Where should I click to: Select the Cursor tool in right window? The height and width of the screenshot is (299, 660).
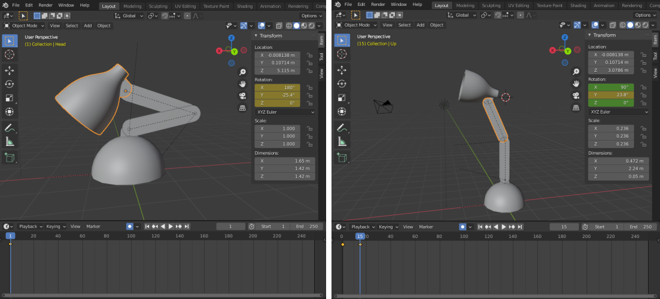click(342, 54)
